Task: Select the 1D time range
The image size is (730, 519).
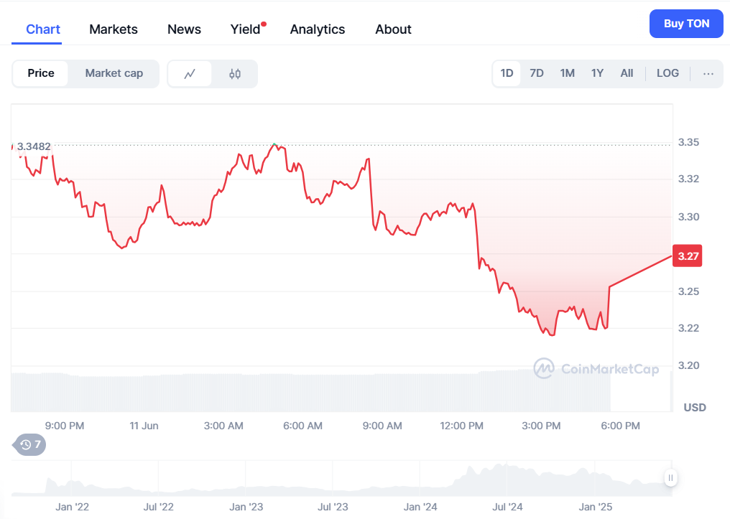Action: tap(507, 73)
